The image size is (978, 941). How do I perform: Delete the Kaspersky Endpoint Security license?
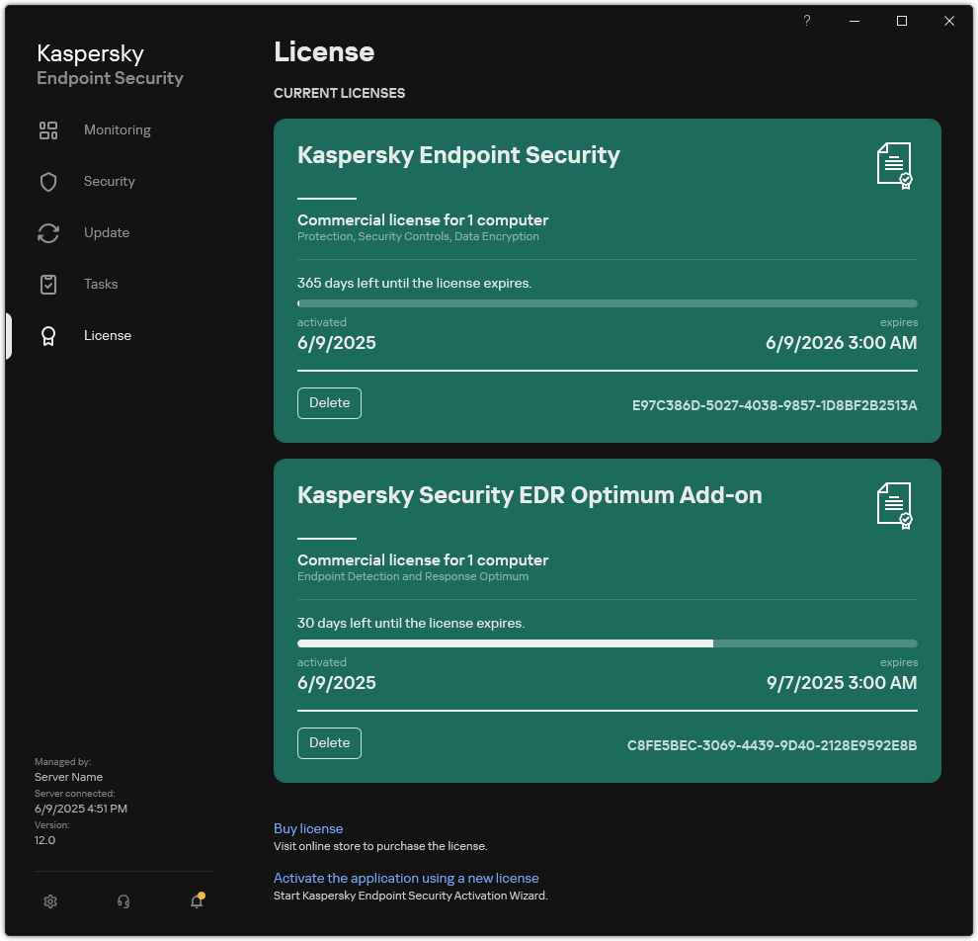(x=329, y=402)
